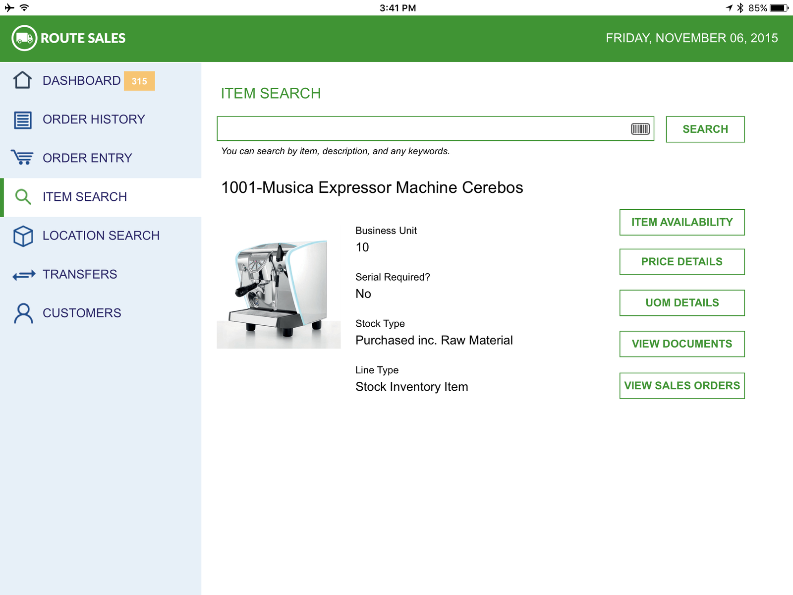The image size is (793, 595).
Task: Open Location Search section
Action: [101, 236]
